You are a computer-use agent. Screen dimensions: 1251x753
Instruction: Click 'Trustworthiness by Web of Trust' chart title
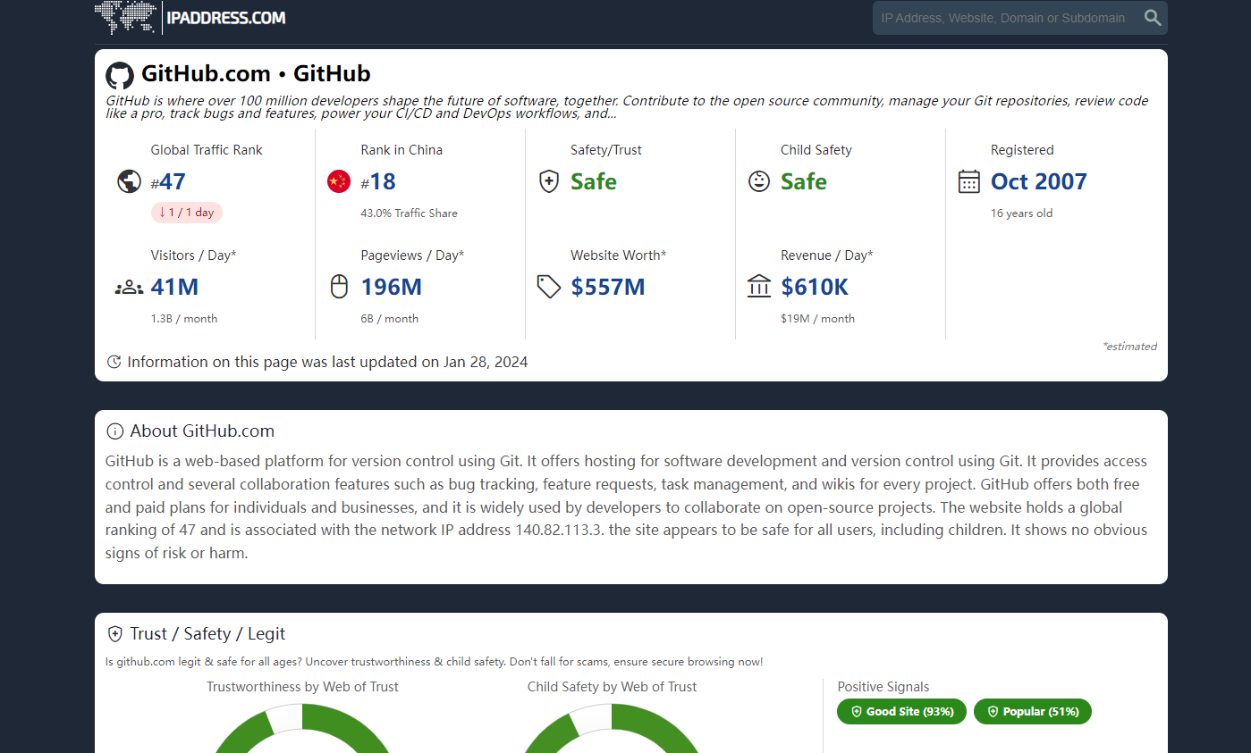point(302,687)
